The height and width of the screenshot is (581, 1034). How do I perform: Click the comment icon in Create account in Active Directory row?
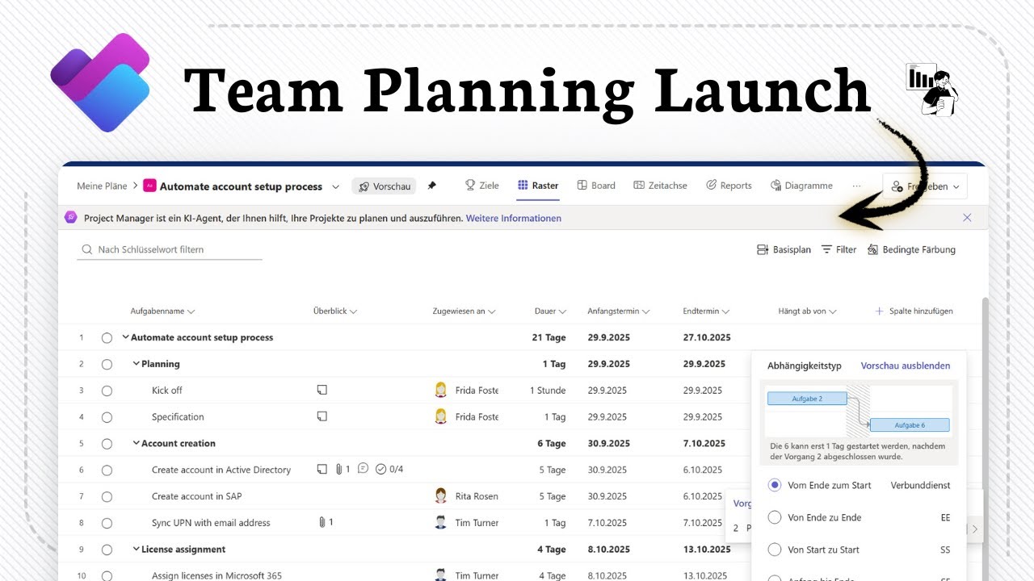tap(364, 469)
